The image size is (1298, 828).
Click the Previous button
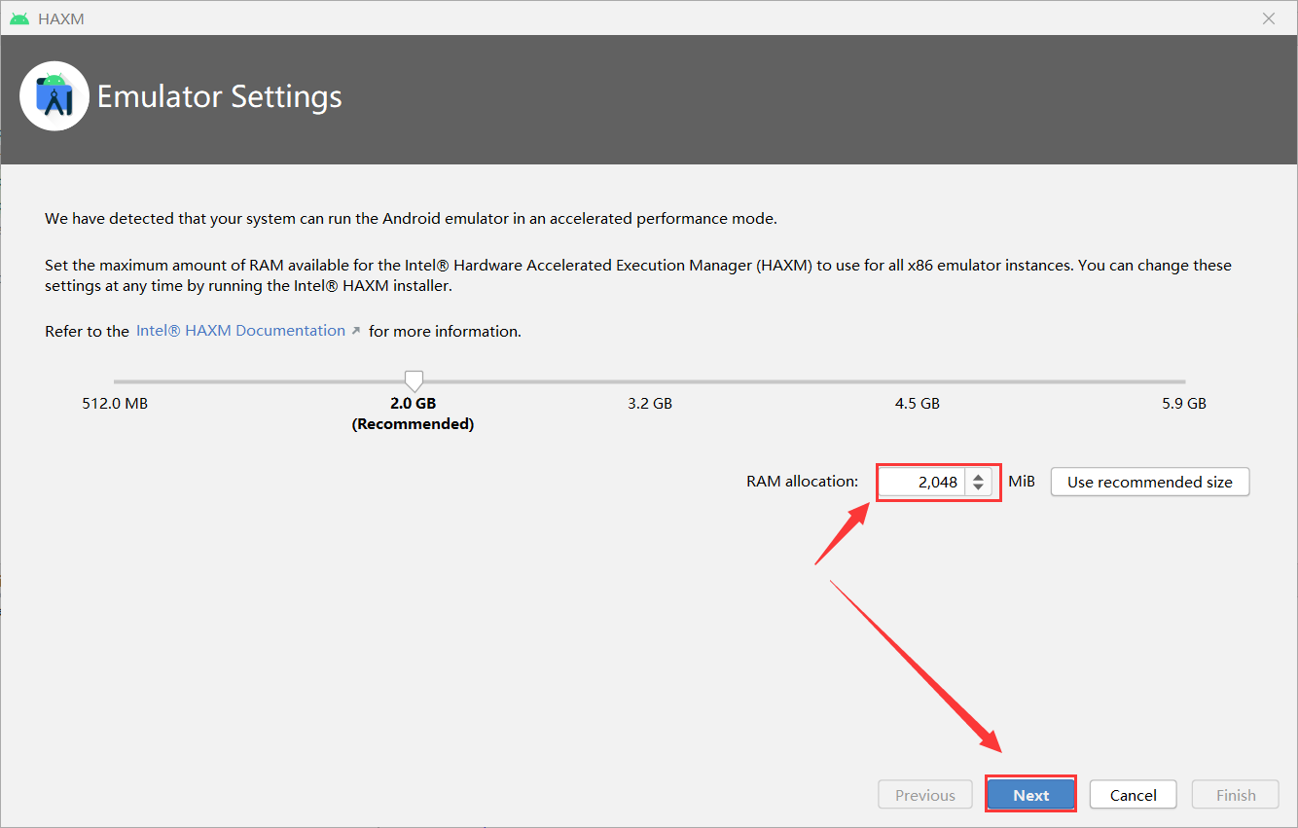[x=924, y=795]
